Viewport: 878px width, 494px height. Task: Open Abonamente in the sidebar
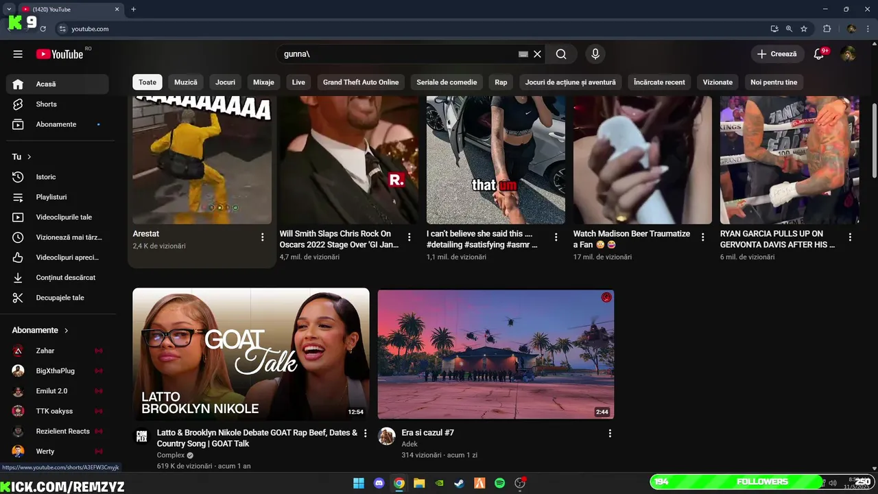[x=58, y=124]
